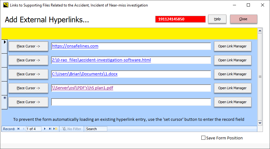The height and width of the screenshot is (149, 270).
Task: Select record row of hS plan1.pdf link
Action: (x=4, y=88)
